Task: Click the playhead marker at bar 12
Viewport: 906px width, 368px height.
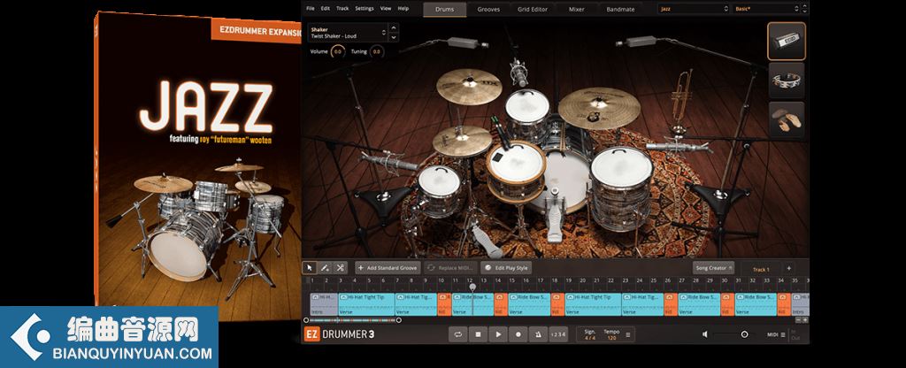Action: pos(472,287)
